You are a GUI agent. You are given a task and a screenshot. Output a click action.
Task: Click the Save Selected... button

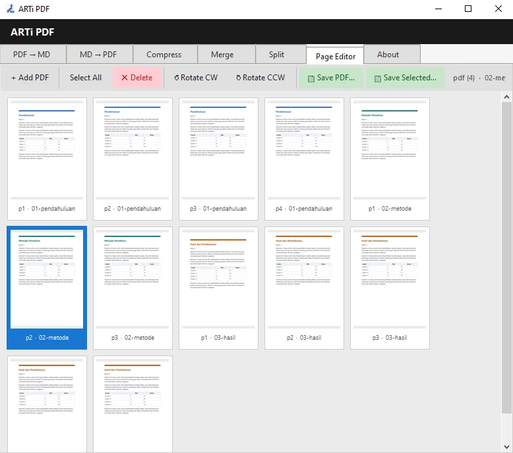(406, 78)
